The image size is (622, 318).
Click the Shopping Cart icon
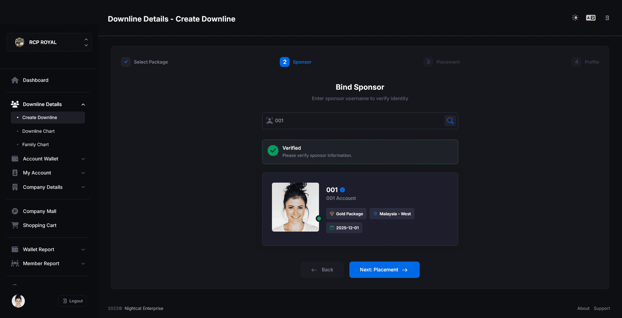coord(15,225)
